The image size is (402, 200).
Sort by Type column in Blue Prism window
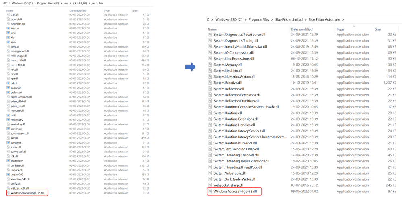point(340,29)
